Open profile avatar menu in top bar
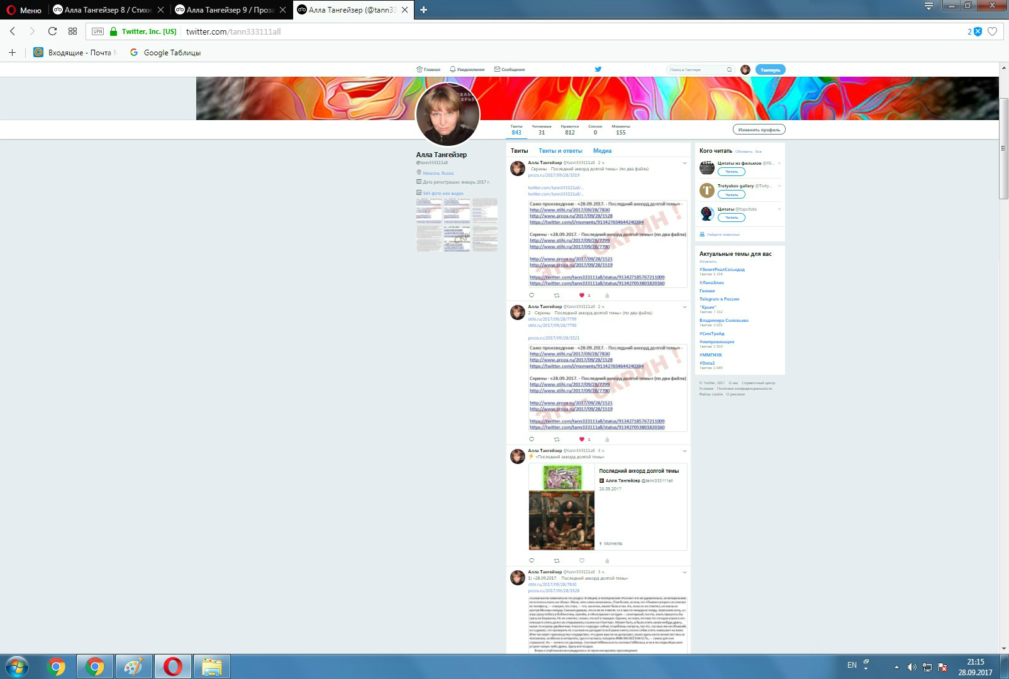1009x679 pixels. pos(745,70)
